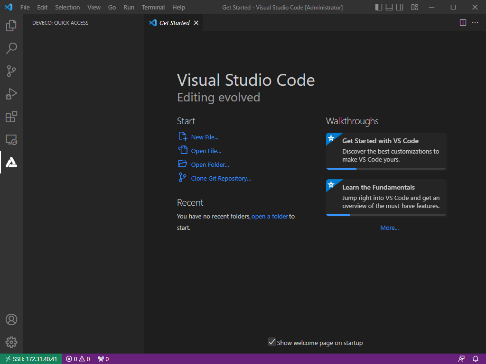Open the Explorer view in activity bar
The width and height of the screenshot is (486, 364).
tap(11, 26)
